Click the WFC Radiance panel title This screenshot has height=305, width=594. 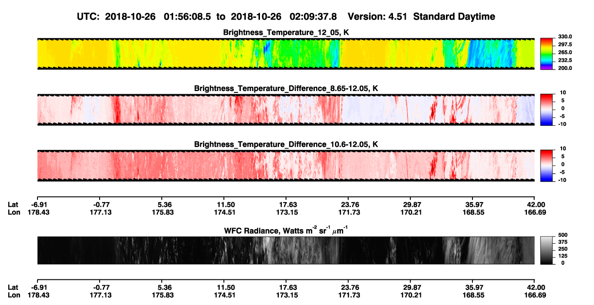[x=286, y=231]
